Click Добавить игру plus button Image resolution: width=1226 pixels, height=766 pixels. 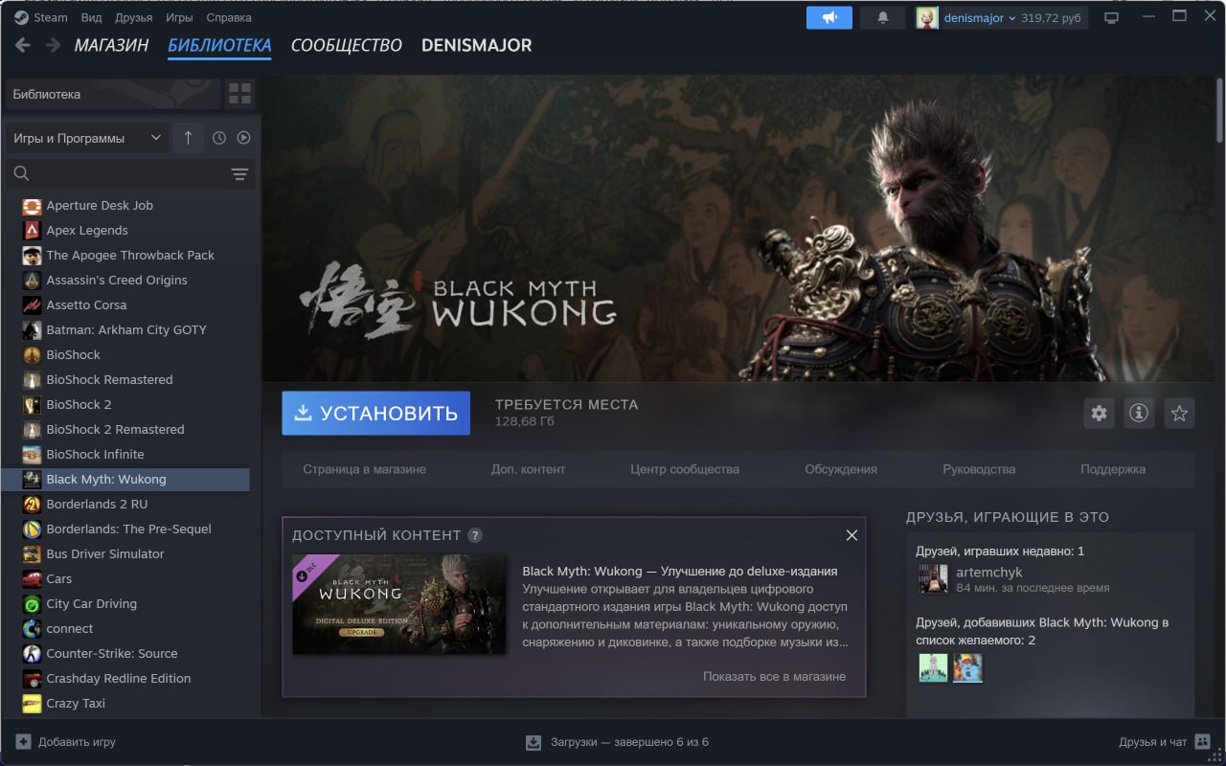24,742
